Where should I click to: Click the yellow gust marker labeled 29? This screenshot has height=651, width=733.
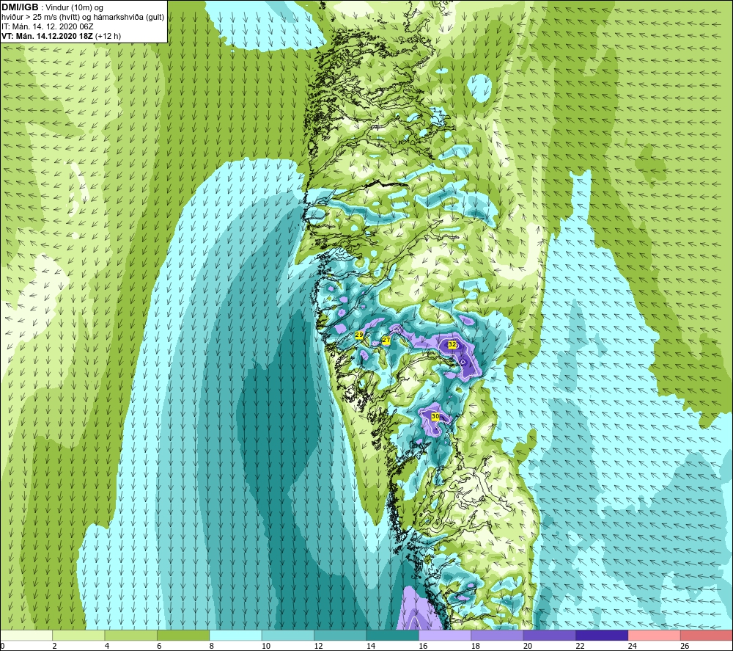click(x=359, y=335)
